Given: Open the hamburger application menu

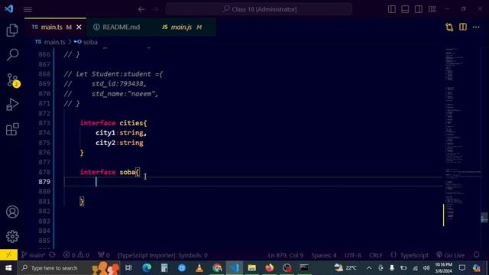Looking at the screenshot, I should [28, 9].
